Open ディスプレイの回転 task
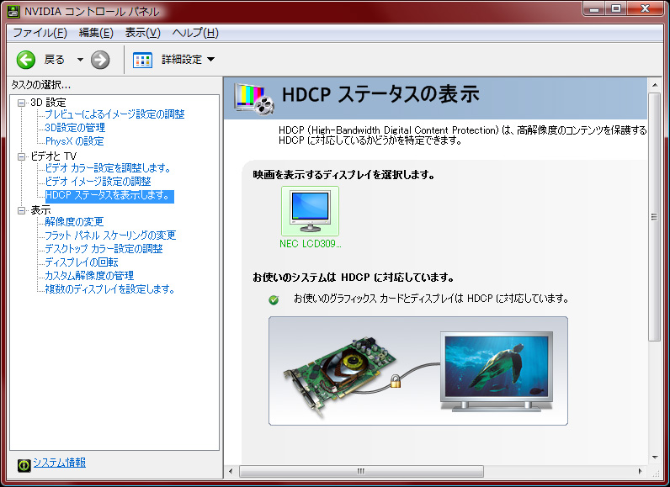 pos(81,262)
